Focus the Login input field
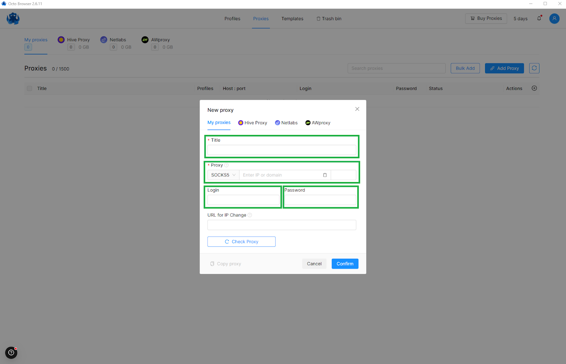This screenshot has width=566, height=364. pos(243,200)
